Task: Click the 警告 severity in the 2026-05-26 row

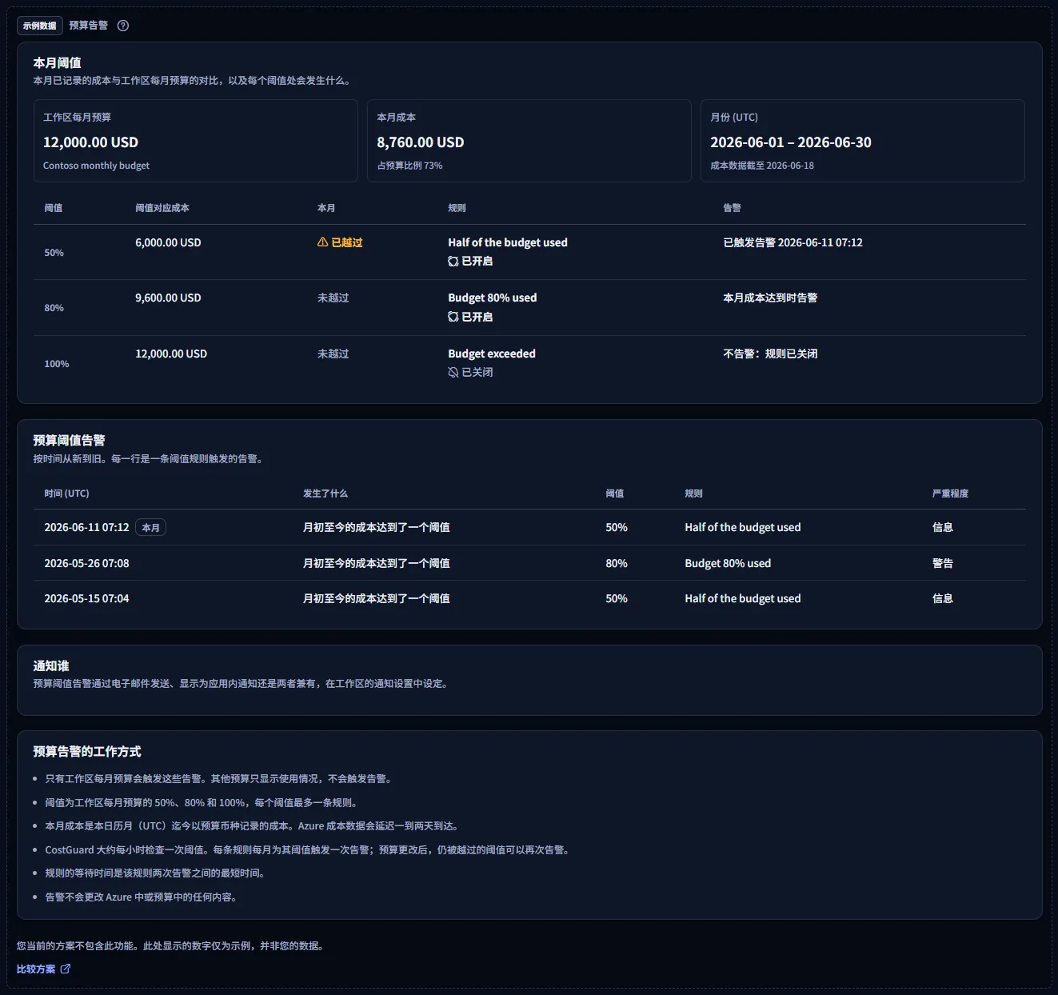Action: 943,563
